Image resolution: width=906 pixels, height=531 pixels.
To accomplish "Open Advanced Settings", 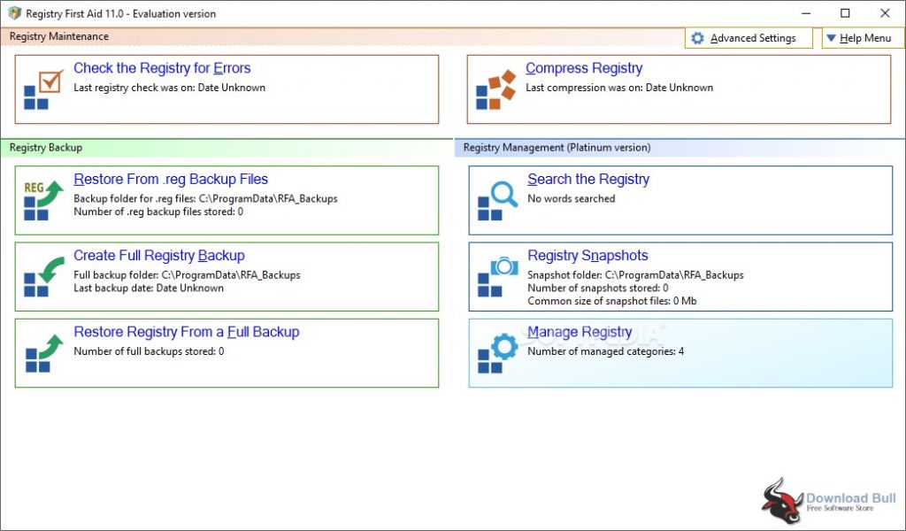I will [749, 38].
